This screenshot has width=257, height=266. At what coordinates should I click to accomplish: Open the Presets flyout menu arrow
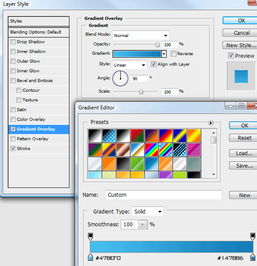[211, 123]
